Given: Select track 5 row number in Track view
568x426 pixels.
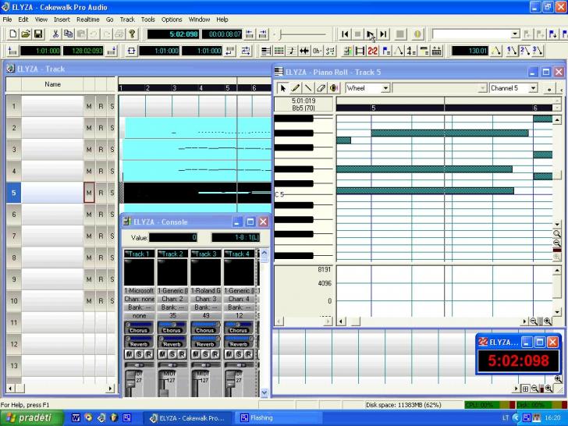Looking at the screenshot, I should pos(14,193).
